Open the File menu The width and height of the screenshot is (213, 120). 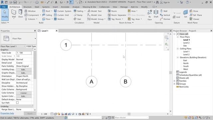tap(4, 7)
